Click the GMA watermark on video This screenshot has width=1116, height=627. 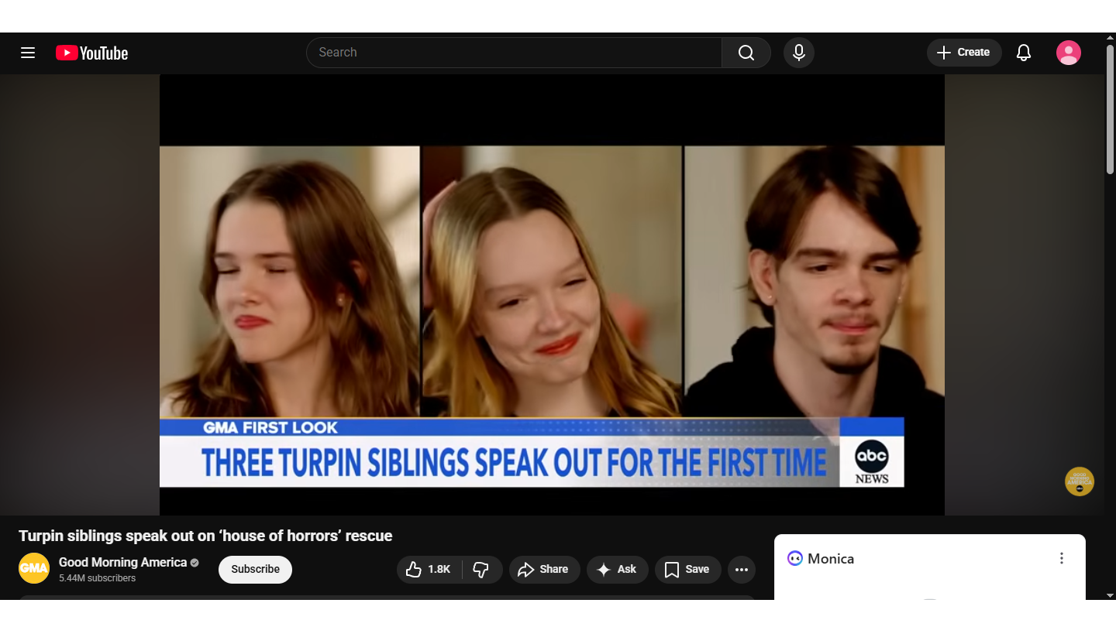pos(1079,481)
